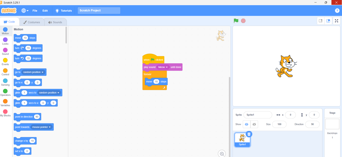The height and width of the screenshot is (157, 342).
Task: Switch to the Sounds tab
Action: (55, 22)
